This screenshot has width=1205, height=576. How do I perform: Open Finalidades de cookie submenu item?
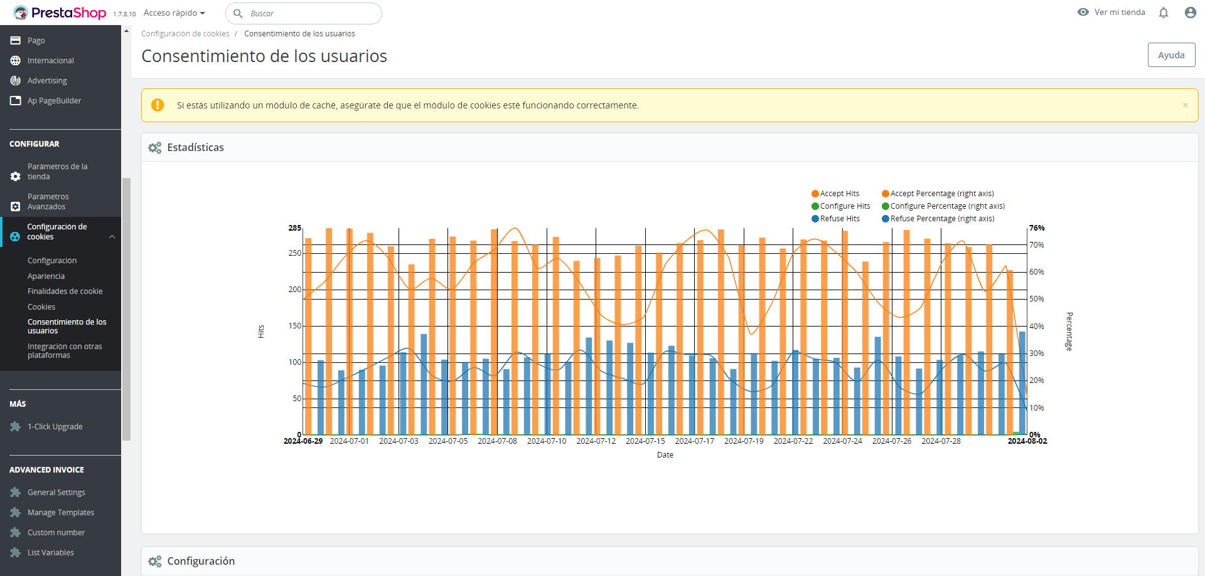pos(65,291)
